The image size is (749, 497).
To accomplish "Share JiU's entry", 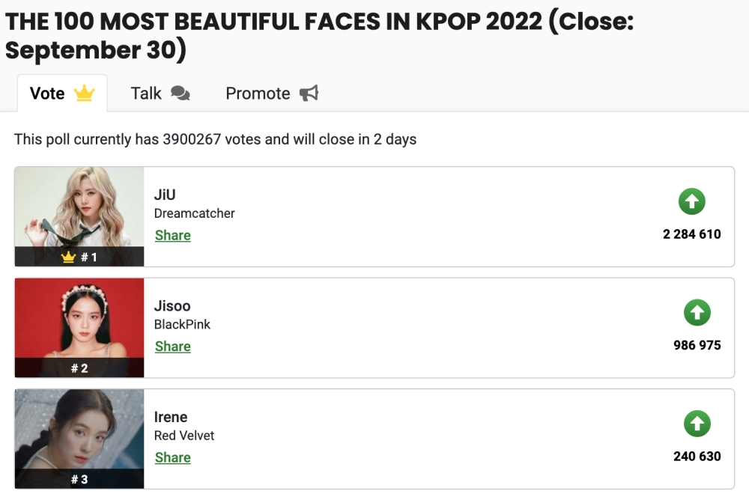I will [172, 235].
